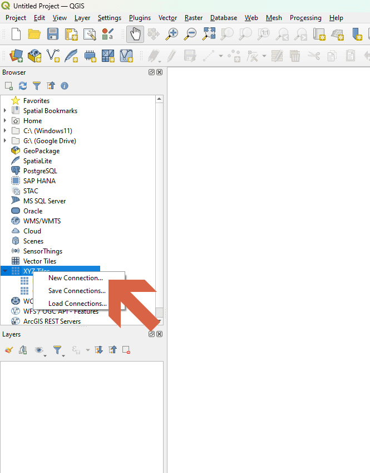This screenshot has height=473, width=370.
Task: Expand the C:\ (Windows11) drive node
Action: 5,130
